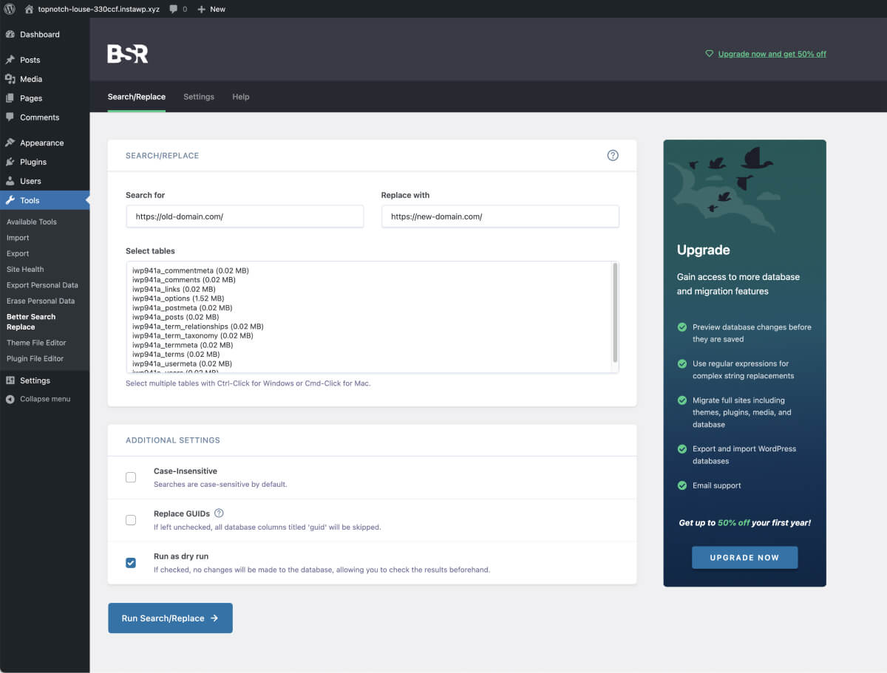Viewport: 887px width, 673px height.
Task: Open Site Health submenu item
Action: coord(25,270)
